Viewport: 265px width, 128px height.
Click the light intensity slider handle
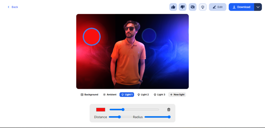[x=123, y=110]
